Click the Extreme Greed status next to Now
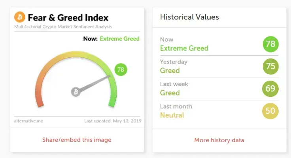Screen dimensions: 291x158 119,39
